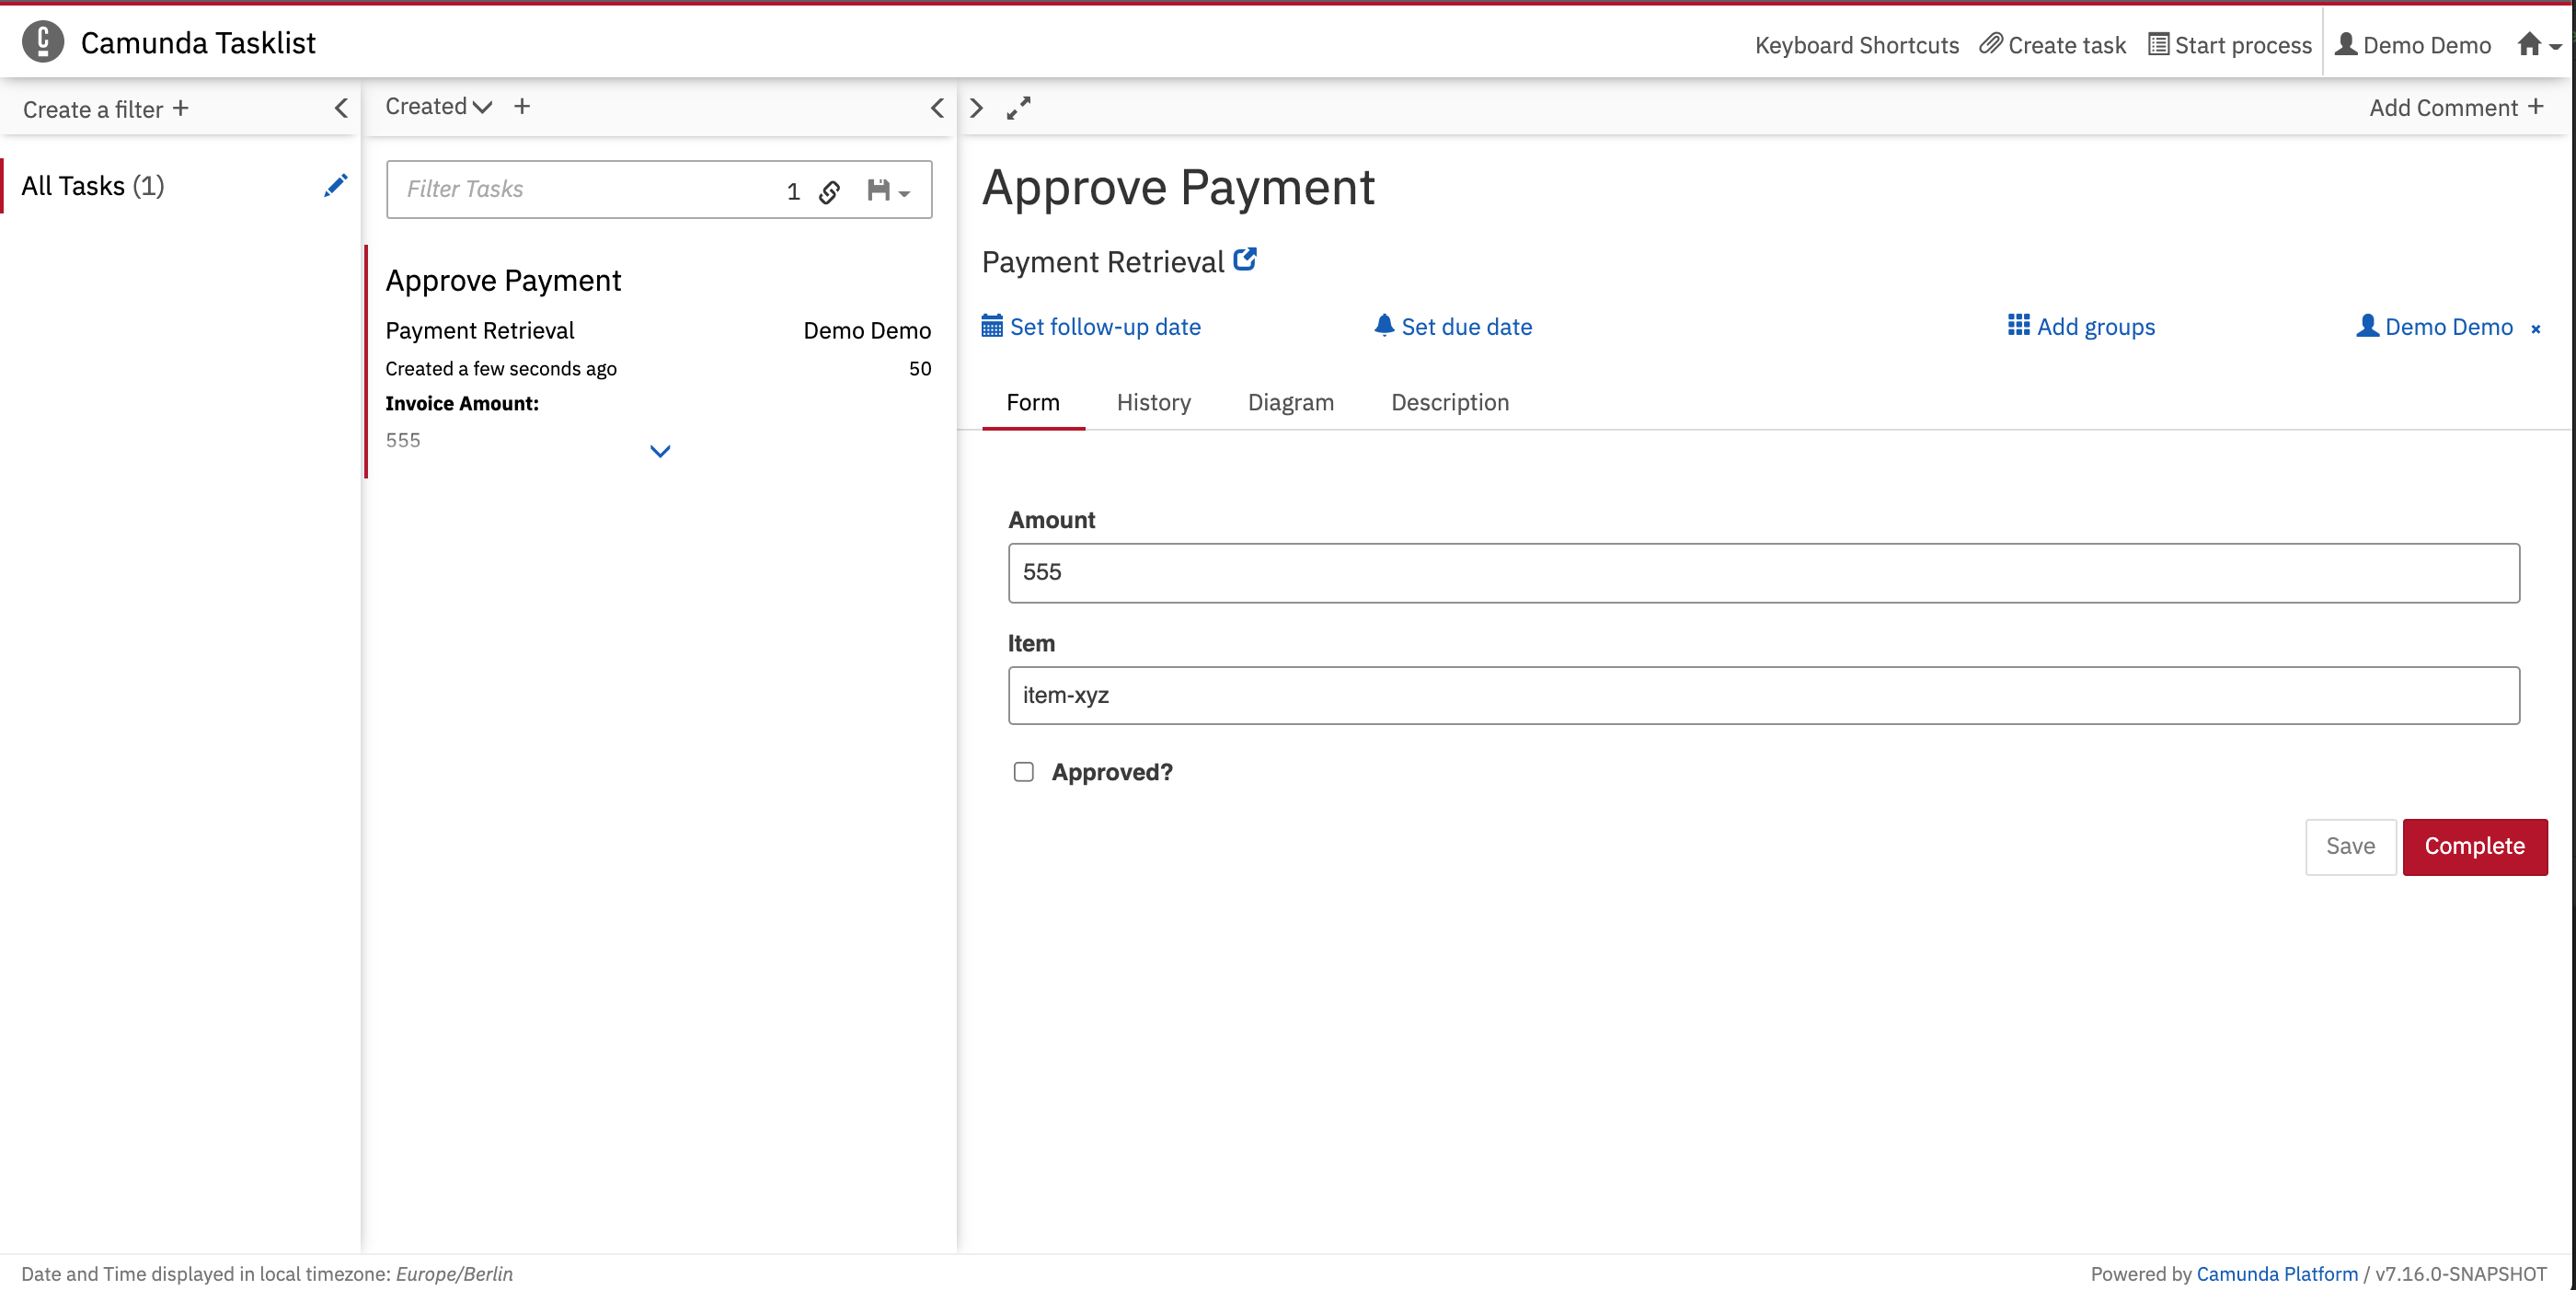This screenshot has width=2576, height=1290.
Task: Switch to the Diagram tab
Action: tap(1290, 402)
